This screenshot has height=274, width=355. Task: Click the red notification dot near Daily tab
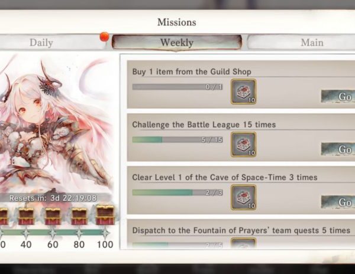pyautogui.click(x=104, y=37)
